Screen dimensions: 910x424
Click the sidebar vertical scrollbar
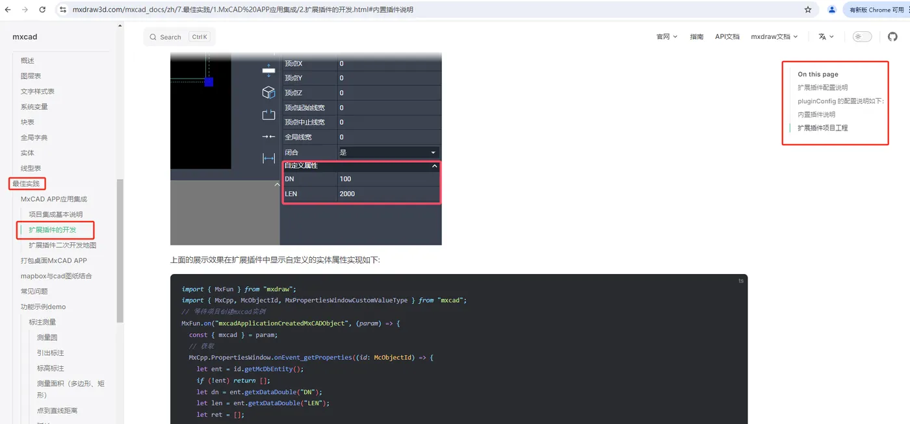[x=120, y=250]
